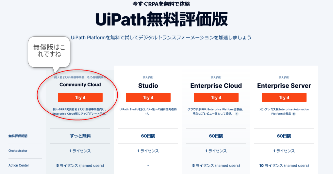
Task: Click the ずっと無料 cell for Community Cloud
Action: point(80,136)
